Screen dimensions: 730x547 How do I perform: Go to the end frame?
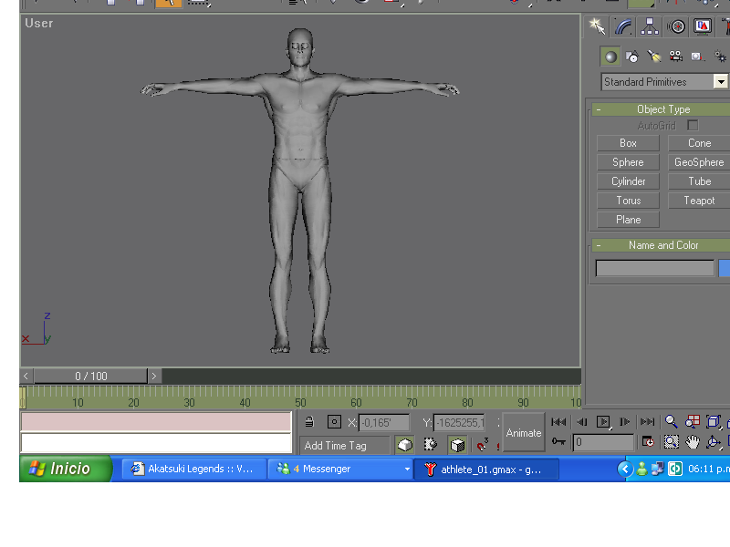[x=647, y=422]
